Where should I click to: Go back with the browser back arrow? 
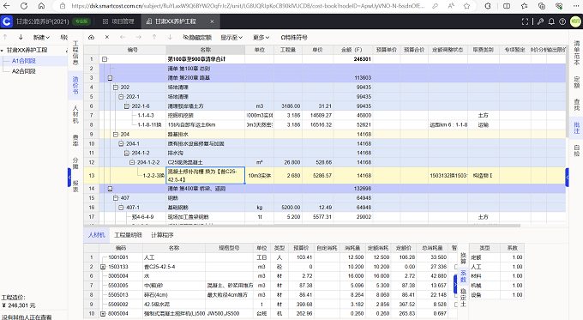point(7,6)
